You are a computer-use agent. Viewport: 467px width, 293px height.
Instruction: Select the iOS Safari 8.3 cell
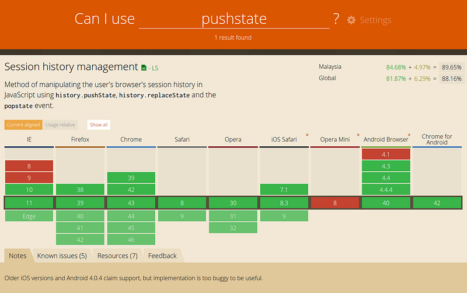pyautogui.click(x=284, y=203)
